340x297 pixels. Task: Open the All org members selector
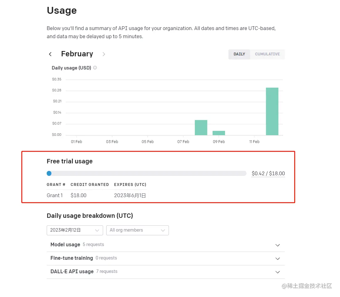coord(137,230)
